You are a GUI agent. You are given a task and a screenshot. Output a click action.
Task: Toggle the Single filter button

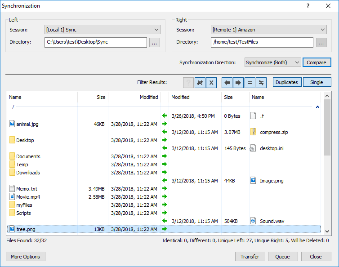317,82
